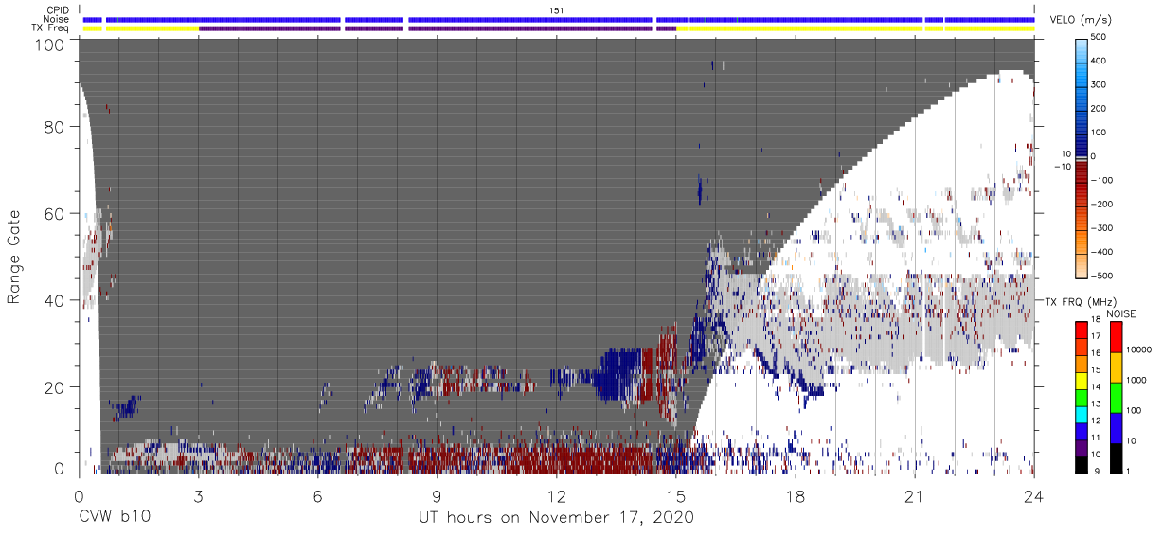Viewport: 1163px width, 537px height.
Task: Click the 1 label on NOISE legend
Action: point(1129,472)
